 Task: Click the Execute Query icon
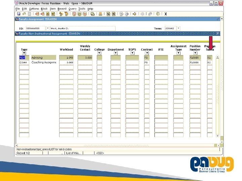coord(79,14)
